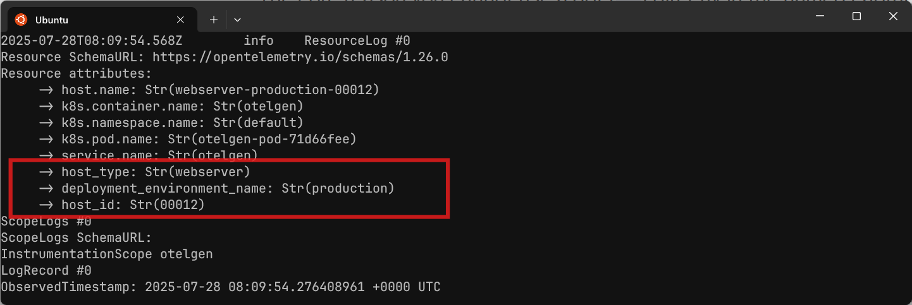Click the host.name webserver-production-00012 line
This screenshot has height=305, width=912.
pyautogui.click(x=209, y=90)
